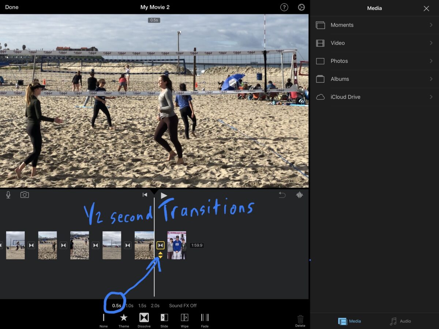Select the group photo clip in the timeline
Image resolution: width=439 pixels, height=329 pixels.
[177, 245]
